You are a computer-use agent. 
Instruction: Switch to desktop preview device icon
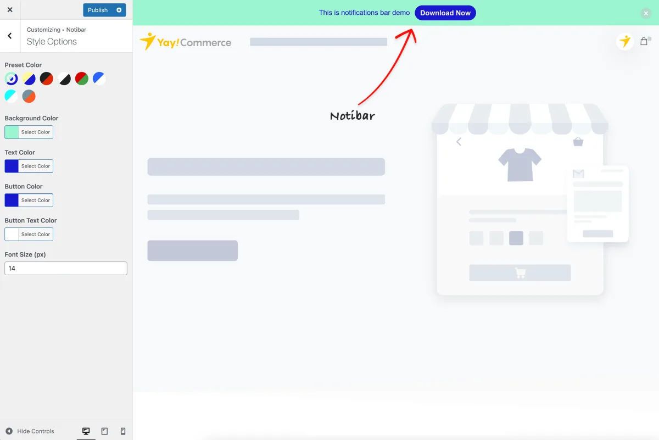click(x=86, y=431)
